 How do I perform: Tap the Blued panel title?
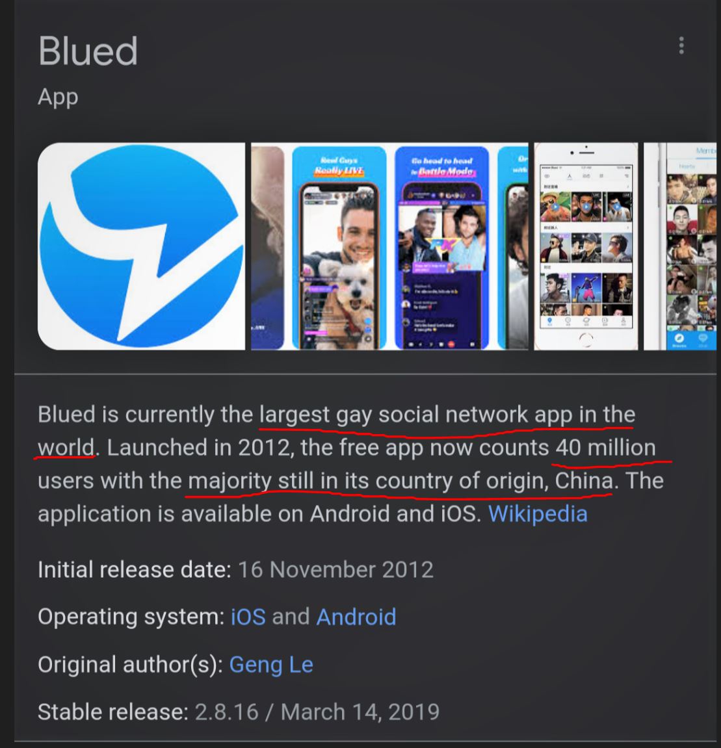pyautogui.click(x=88, y=51)
